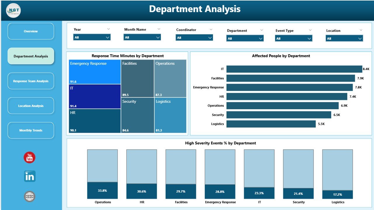Screen dimensions: 374x210
Task: Click the Logistics treemap segment
Action: 170,115
